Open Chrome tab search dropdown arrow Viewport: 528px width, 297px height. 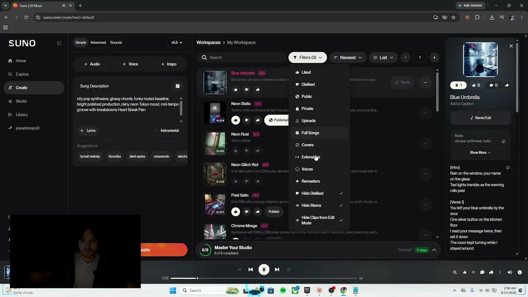tap(5, 5)
